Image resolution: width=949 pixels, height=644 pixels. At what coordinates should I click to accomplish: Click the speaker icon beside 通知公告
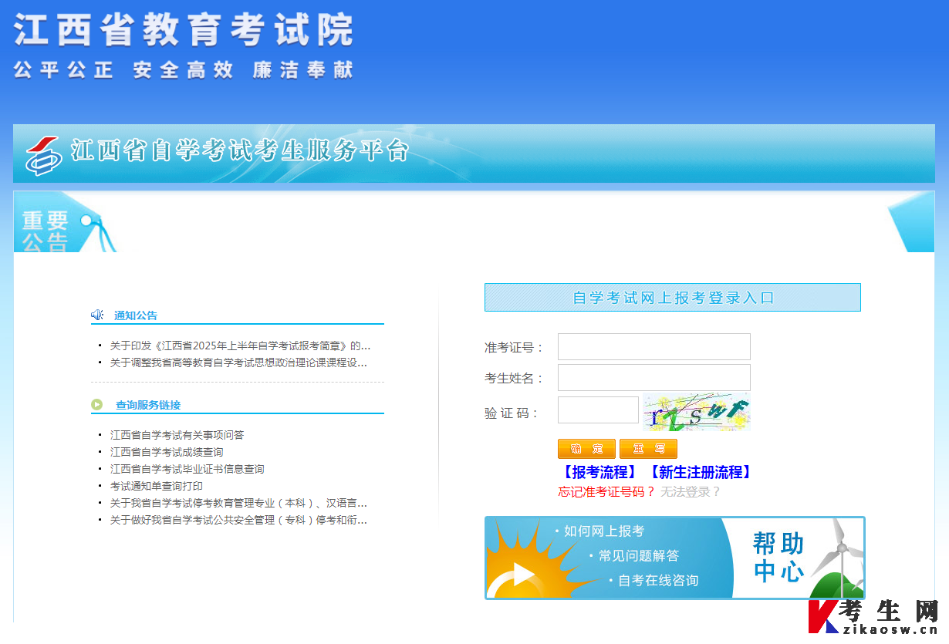(x=97, y=315)
